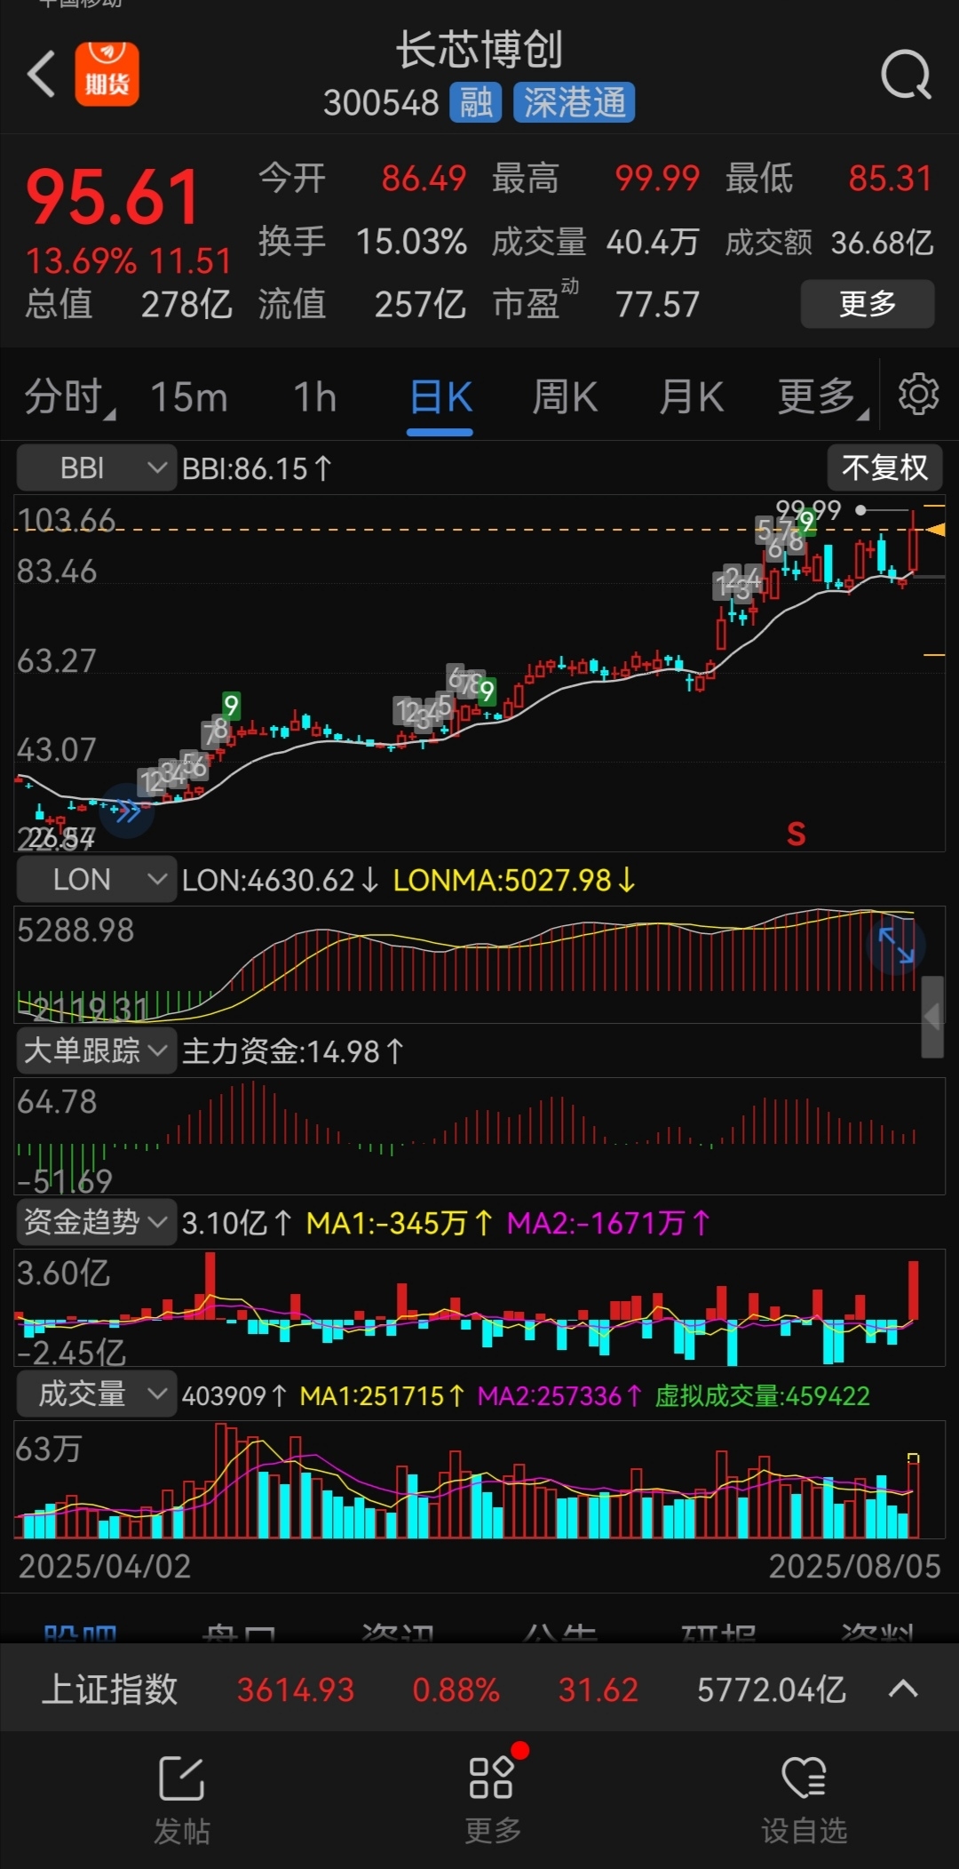Tap the blue expand arrows icon on the LON chart
The height and width of the screenshot is (1869, 959).
click(896, 945)
